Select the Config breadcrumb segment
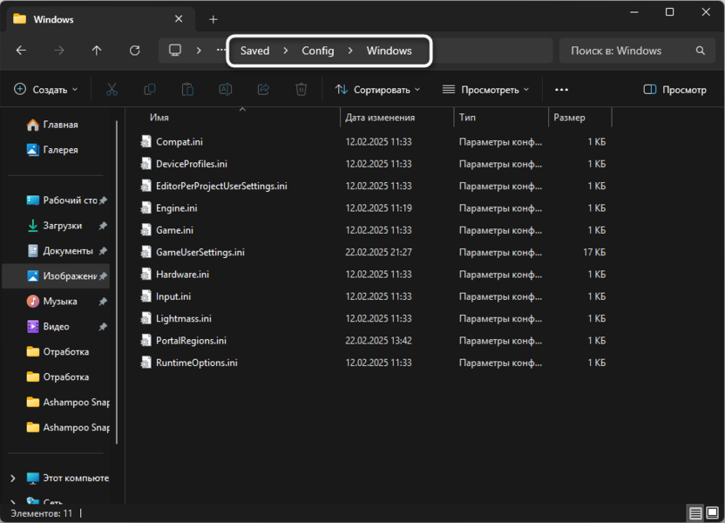725x523 pixels. [x=317, y=51]
